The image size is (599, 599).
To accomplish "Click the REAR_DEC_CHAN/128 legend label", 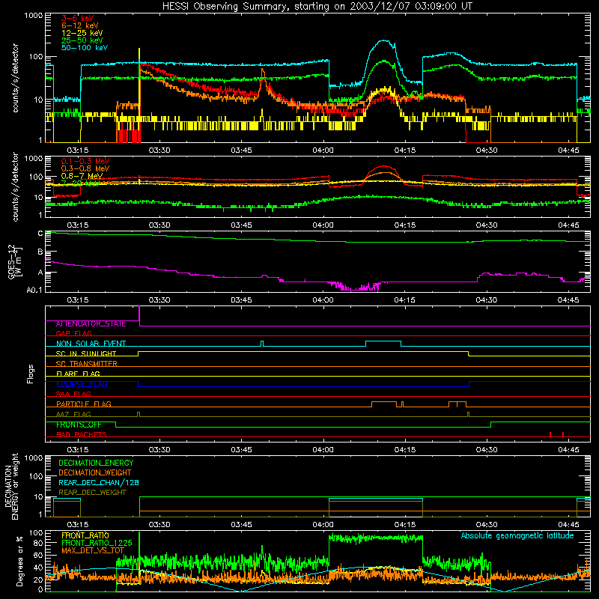I will click(99, 482).
